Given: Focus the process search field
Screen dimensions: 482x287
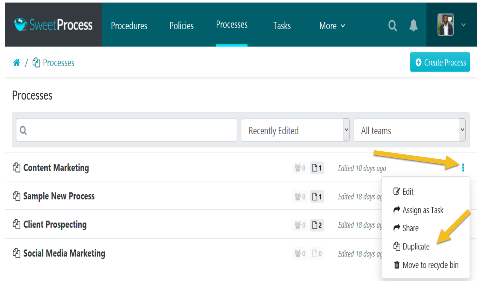Looking at the screenshot, I should (x=126, y=130).
